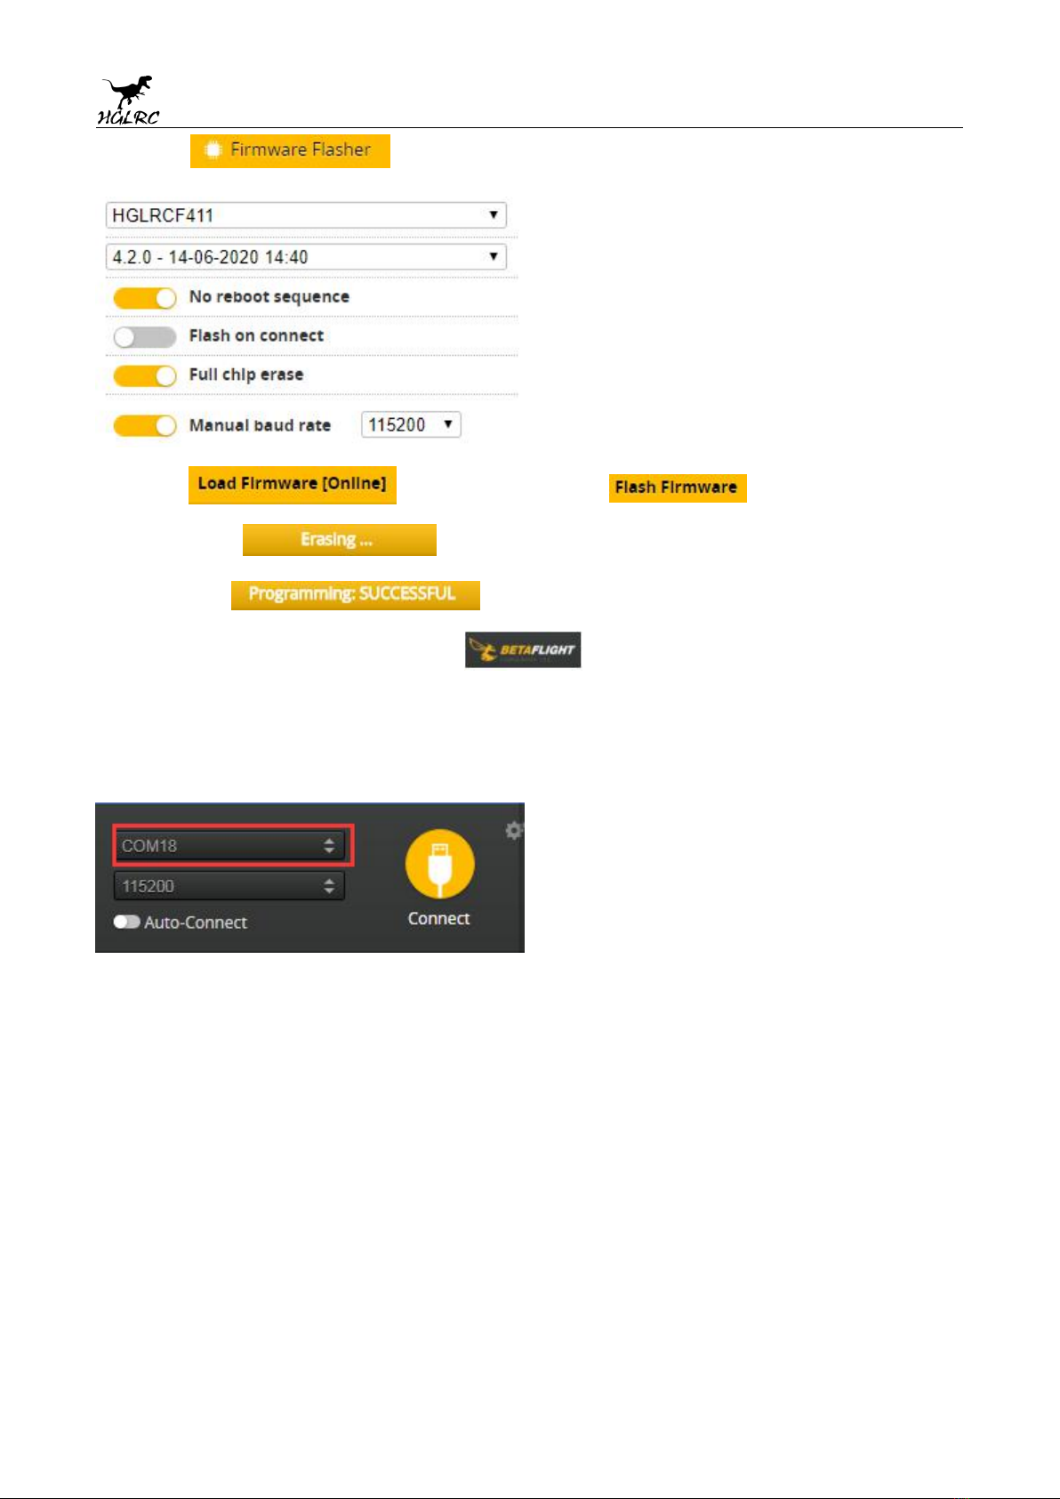Enable the Auto-Connect toggle
The height and width of the screenshot is (1499, 1060).
click(126, 922)
